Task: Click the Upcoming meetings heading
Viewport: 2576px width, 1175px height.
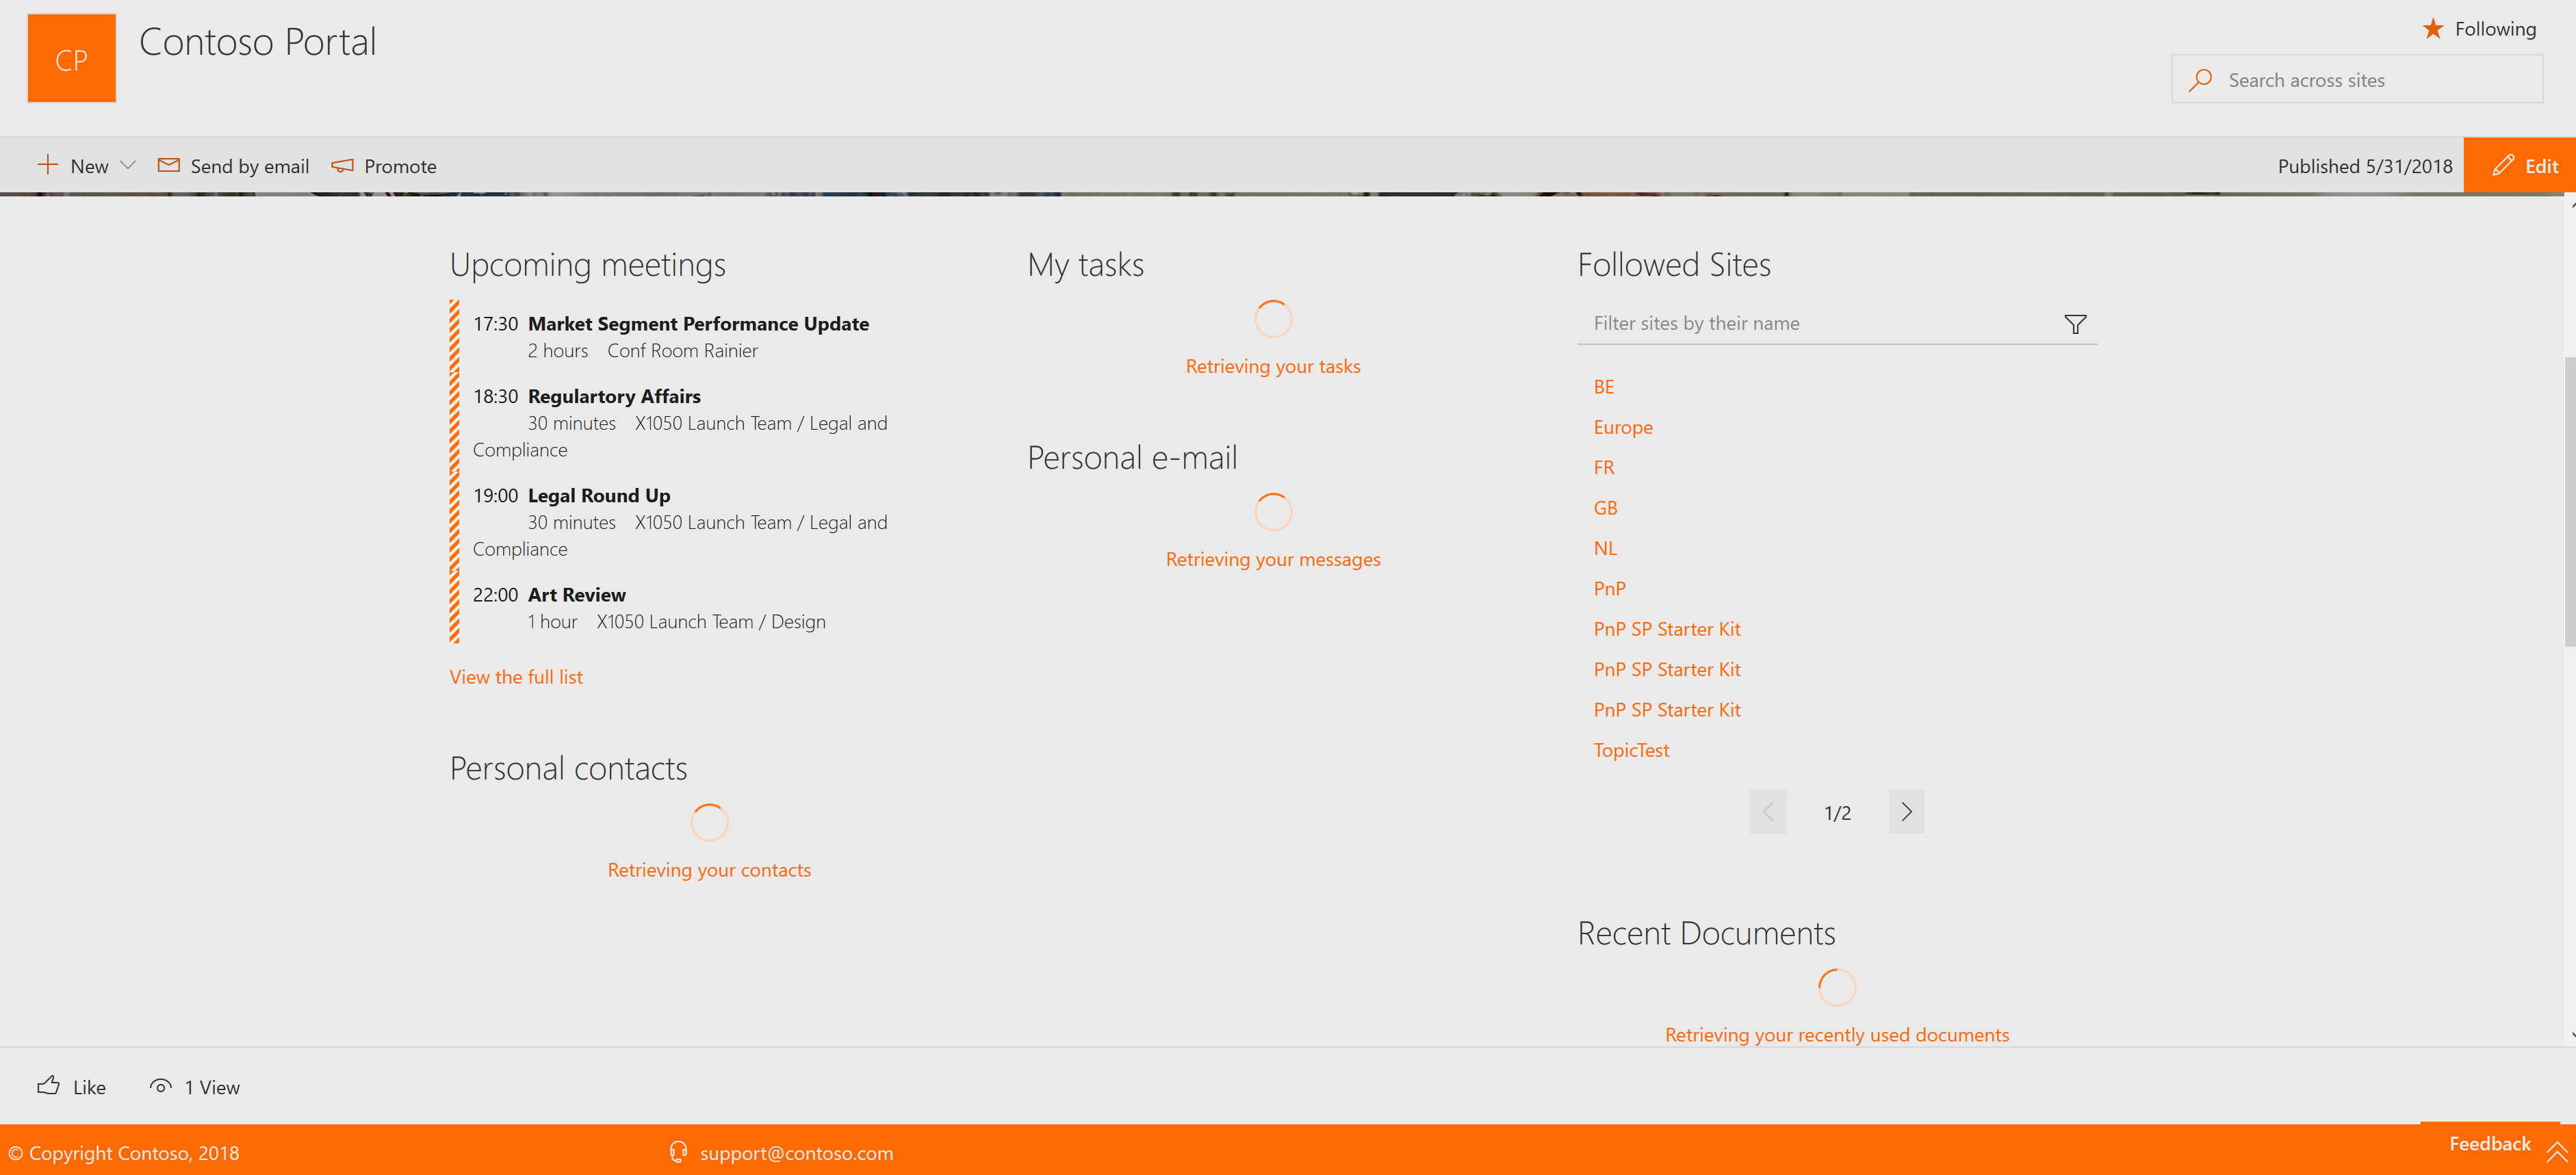Action: [x=587, y=265]
